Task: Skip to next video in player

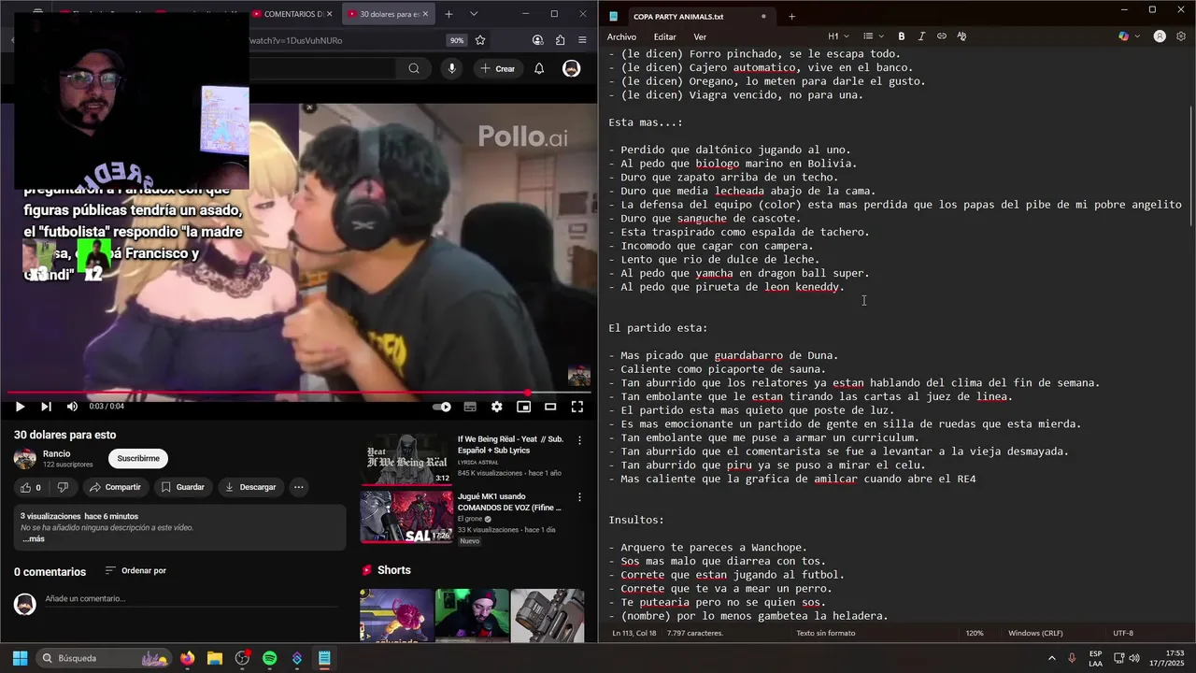Action: point(46,407)
